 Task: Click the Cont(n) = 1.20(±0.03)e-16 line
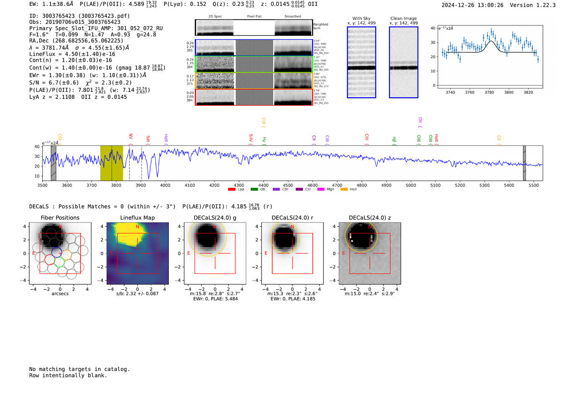coord(71,60)
